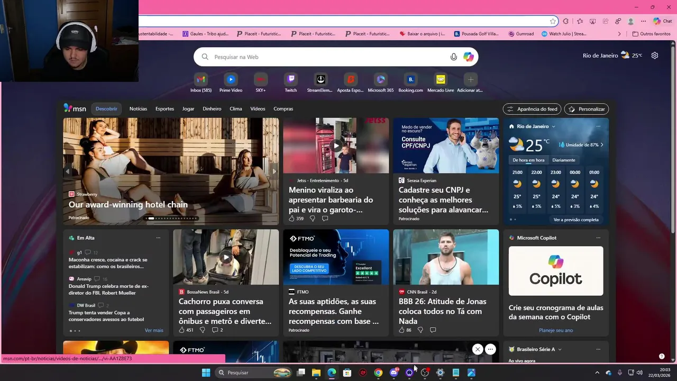Open the Compras tab
The image size is (677, 381).
[x=283, y=108]
